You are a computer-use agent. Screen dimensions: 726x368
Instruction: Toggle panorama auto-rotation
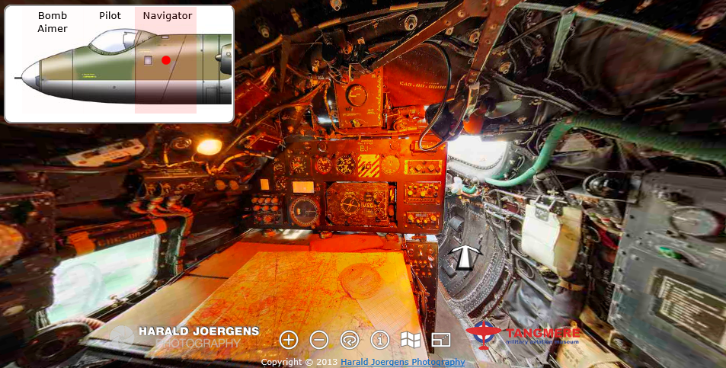[350, 340]
